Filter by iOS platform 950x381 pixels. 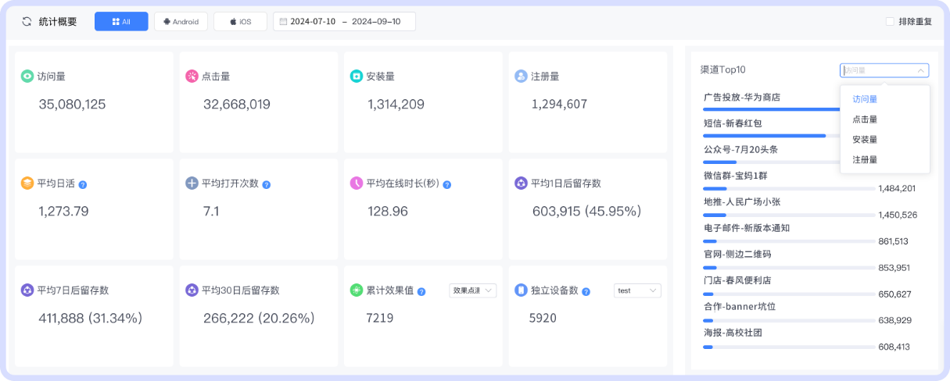(x=240, y=22)
